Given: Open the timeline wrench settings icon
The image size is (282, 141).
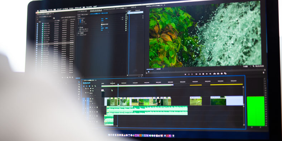Looking at the screenshot, I should 95,86.
